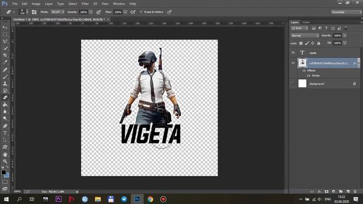Open the Flow dropdown arrow
Screen dimensions: 363x204
coord(125,12)
